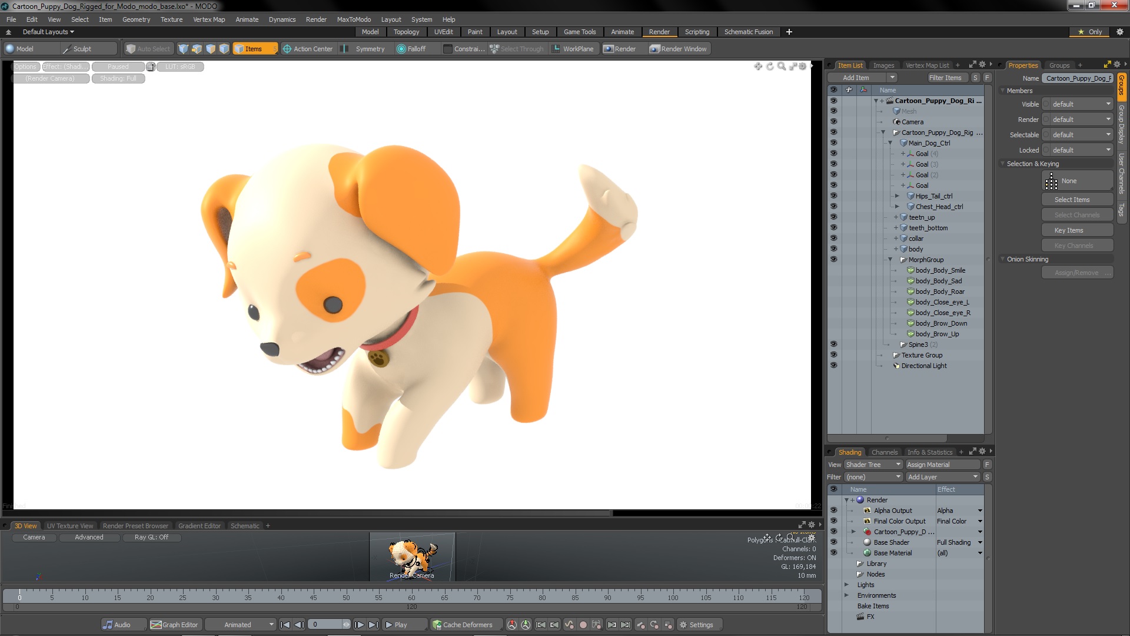Click the rotate icon in the render viewport

[x=770, y=67]
